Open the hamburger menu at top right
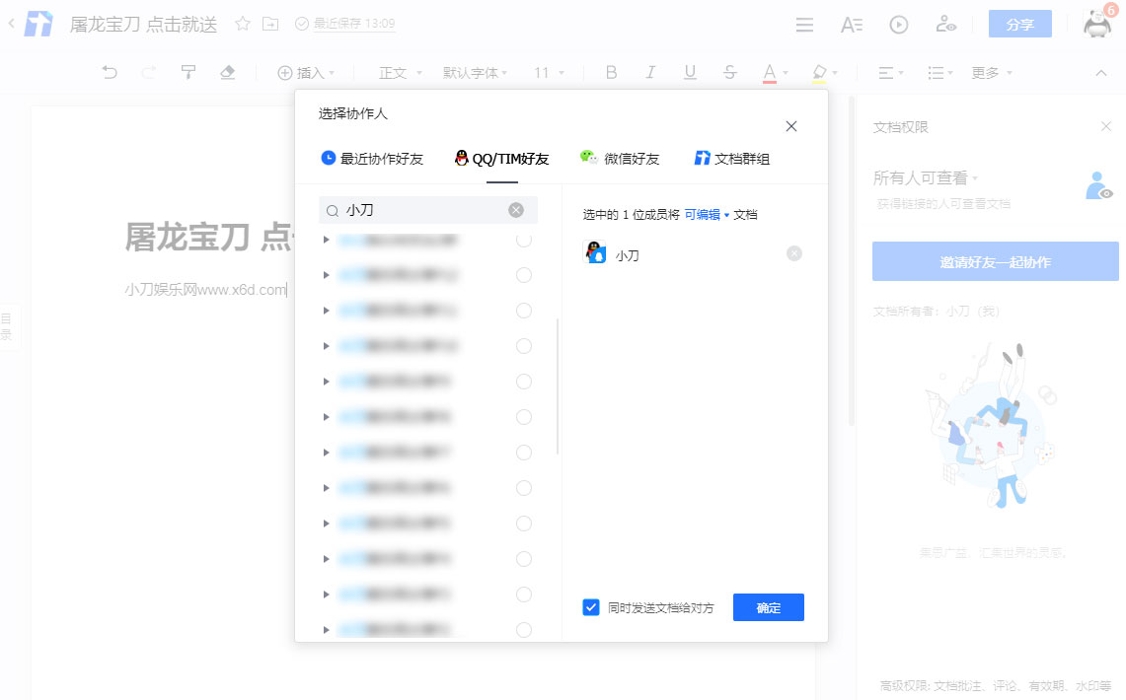This screenshot has width=1126, height=700. (804, 24)
